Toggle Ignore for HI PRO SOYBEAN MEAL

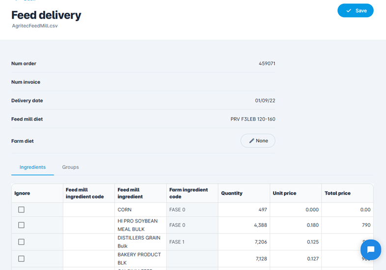point(21,225)
